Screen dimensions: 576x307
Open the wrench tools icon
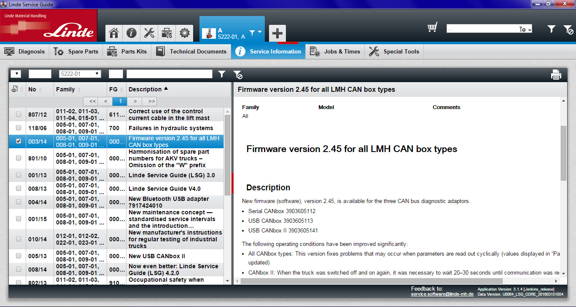pyautogui.click(x=149, y=33)
